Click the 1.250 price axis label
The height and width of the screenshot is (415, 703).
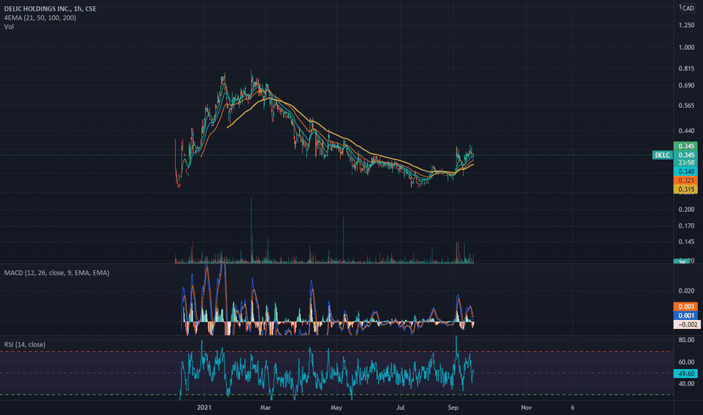coord(686,25)
